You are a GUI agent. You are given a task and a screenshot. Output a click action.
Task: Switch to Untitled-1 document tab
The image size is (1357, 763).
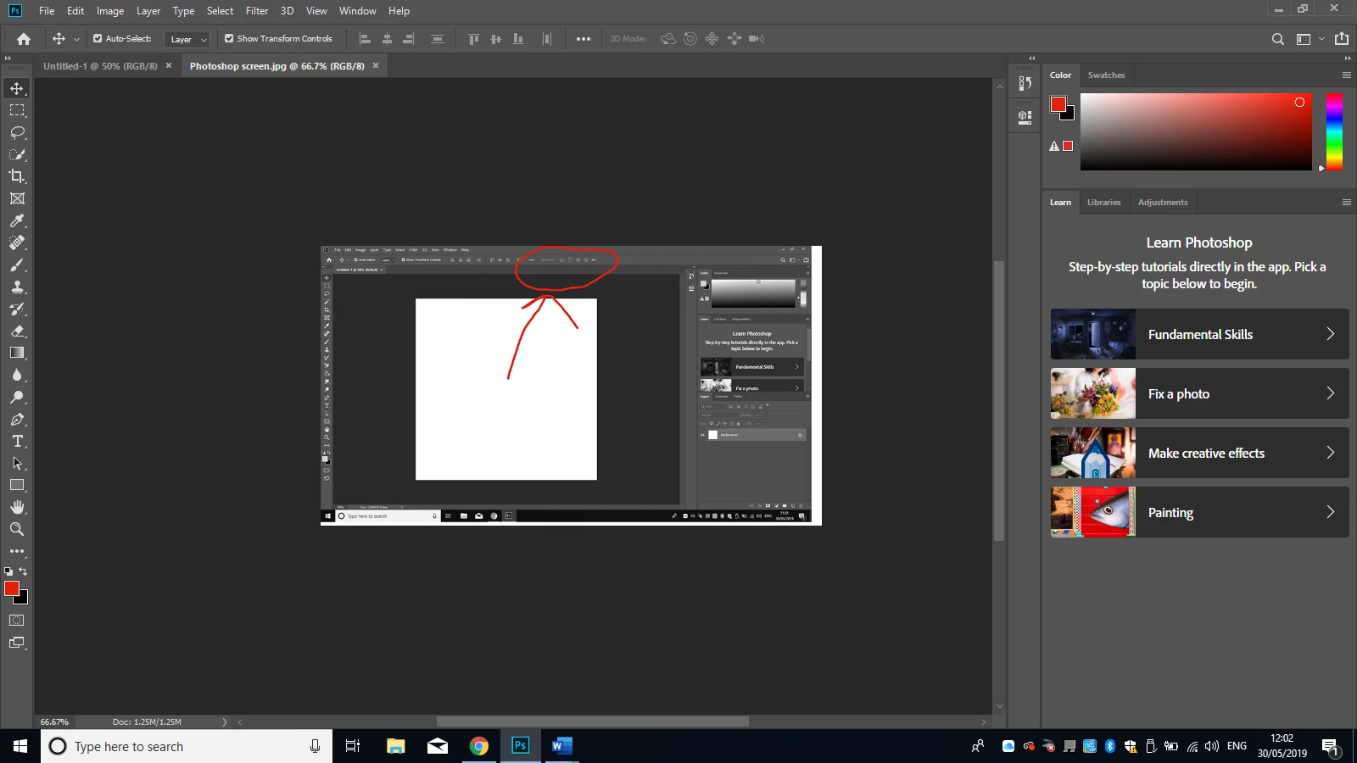click(100, 66)
